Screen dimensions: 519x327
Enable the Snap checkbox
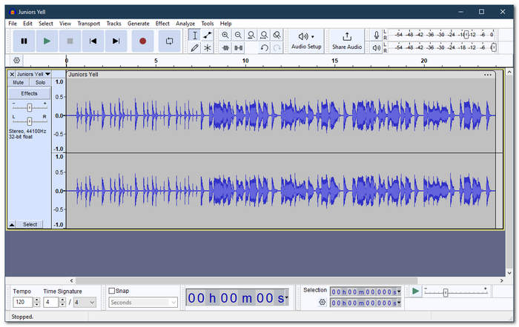[x=112, y=291]
